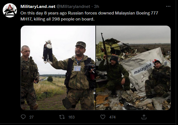Open the three-dot more options menu
Image resolution: width=178 pixels, height=125 pixels.
[168, 6]
